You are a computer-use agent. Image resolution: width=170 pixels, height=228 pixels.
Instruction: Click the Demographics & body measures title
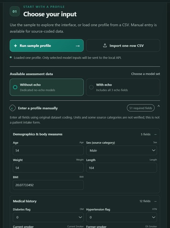coord(38,134)
